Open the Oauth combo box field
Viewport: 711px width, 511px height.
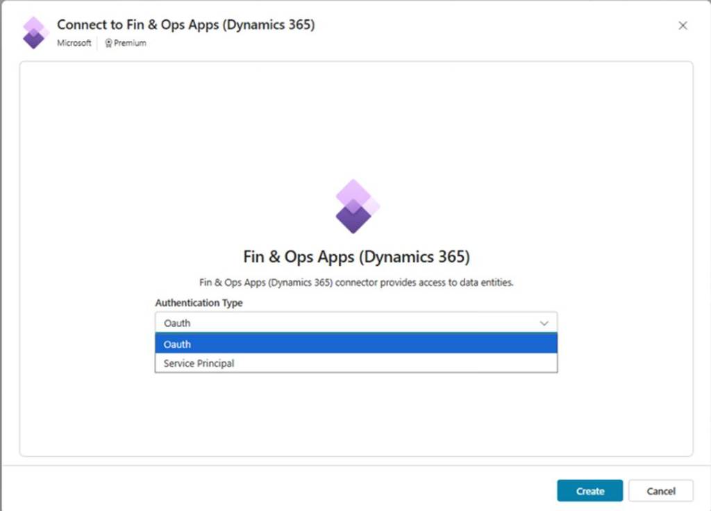coord(347,323)
